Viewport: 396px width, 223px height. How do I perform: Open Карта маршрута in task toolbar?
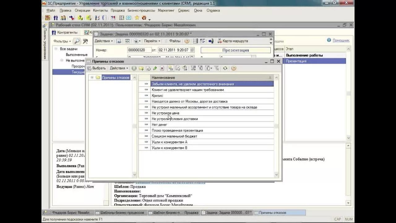pyautogui.click(x=233, y=41)
